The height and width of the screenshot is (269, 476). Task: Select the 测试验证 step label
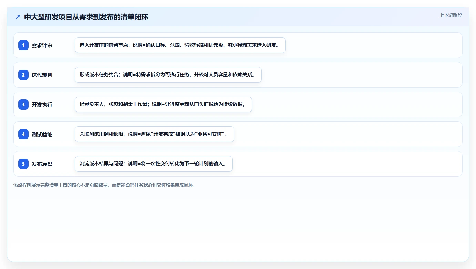[x=42, y=134]
